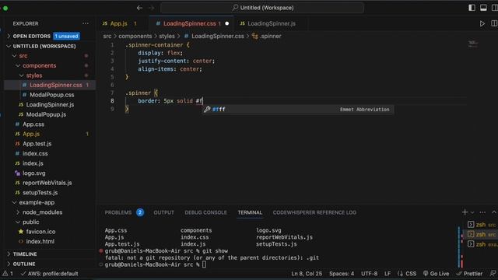The width and height of the screenshot is (498, 280).
Task: Open CodeWhisperer Reference Log tab
Action: 314,212
